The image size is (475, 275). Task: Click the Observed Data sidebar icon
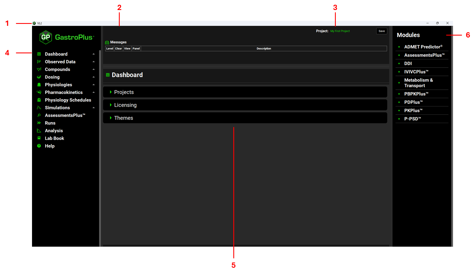pos(39,62)
